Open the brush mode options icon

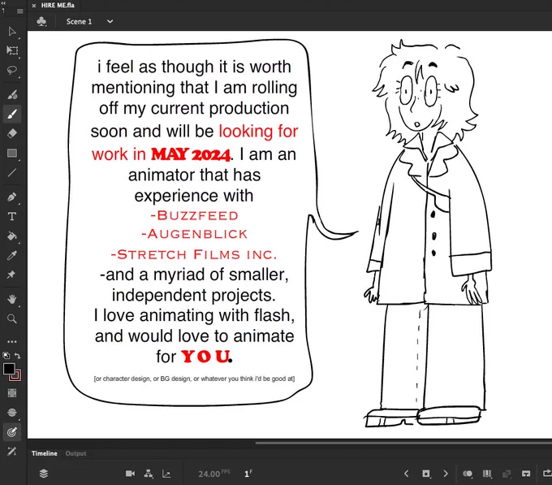pos(12,412)
